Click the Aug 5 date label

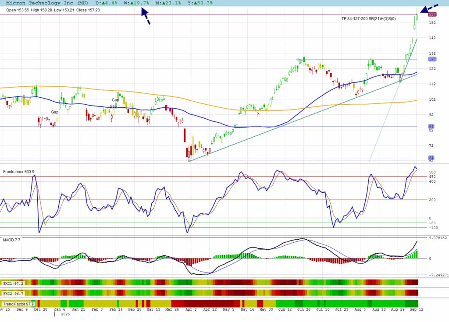(x=360, y=309)
